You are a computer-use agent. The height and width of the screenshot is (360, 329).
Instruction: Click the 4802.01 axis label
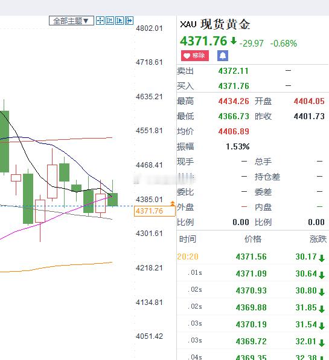(149, 28)
